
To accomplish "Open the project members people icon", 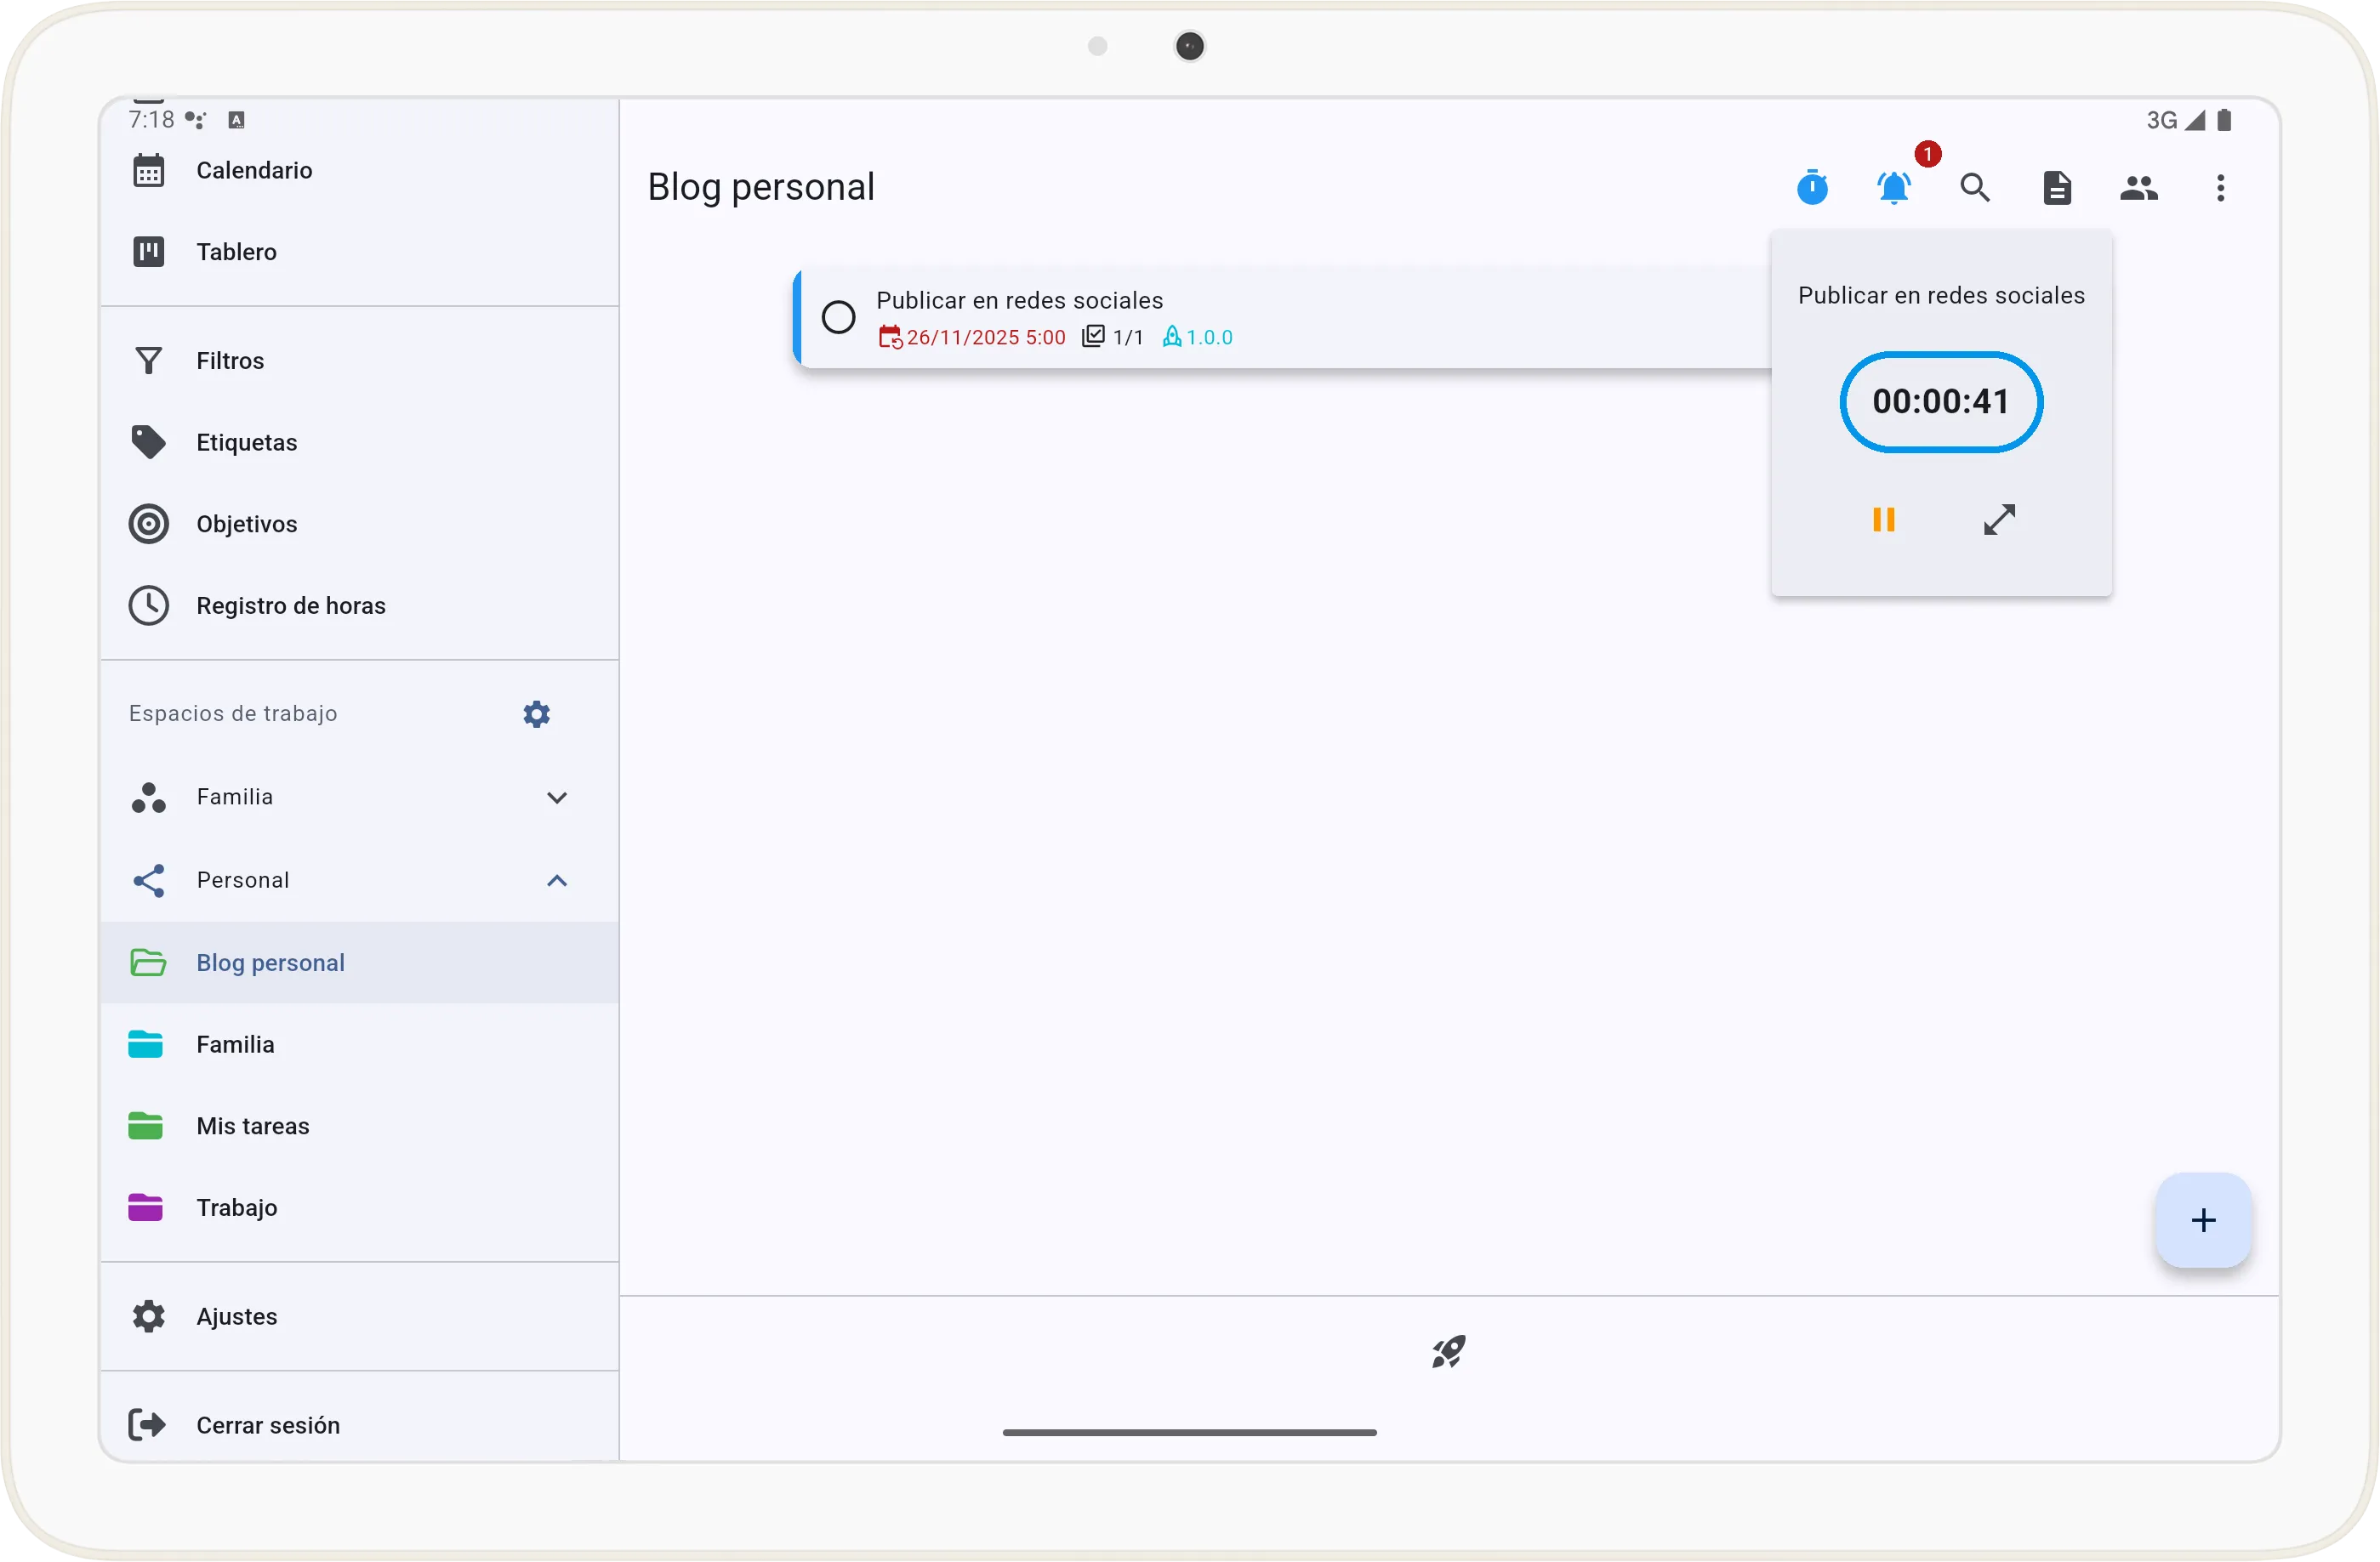I will pos(2138,188).
